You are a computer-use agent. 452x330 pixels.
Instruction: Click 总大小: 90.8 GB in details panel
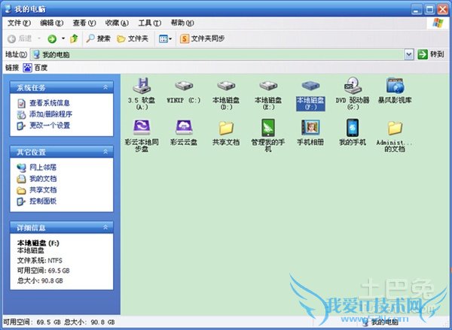tap(40, 280)
